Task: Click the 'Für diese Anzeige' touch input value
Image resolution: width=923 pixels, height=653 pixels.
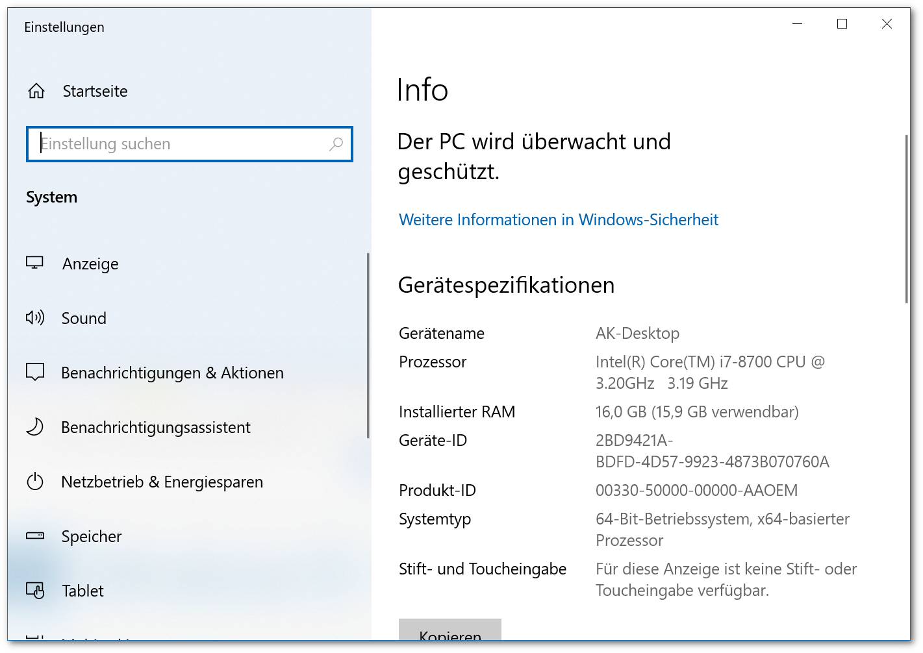Action: (x=726, y=579)
